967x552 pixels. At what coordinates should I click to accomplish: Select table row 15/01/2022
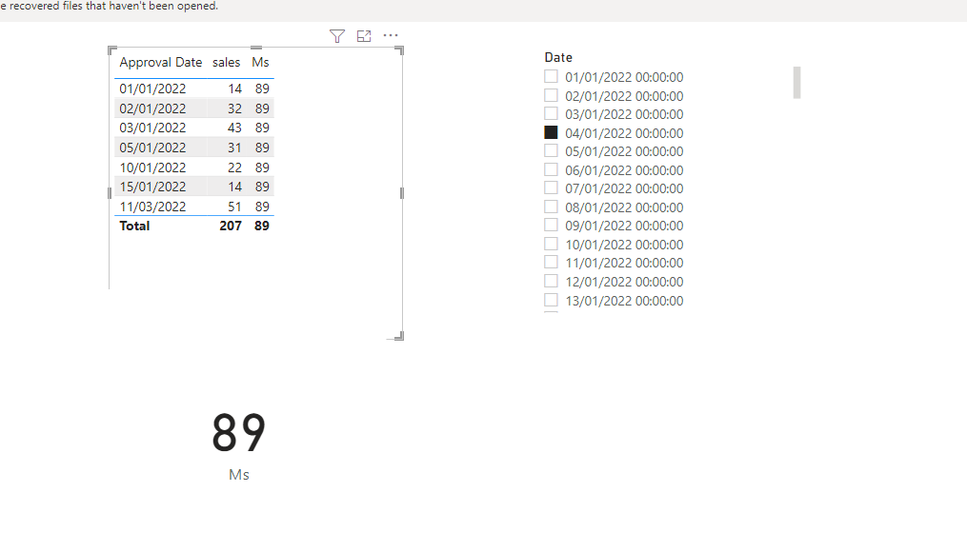pos(193,187)
